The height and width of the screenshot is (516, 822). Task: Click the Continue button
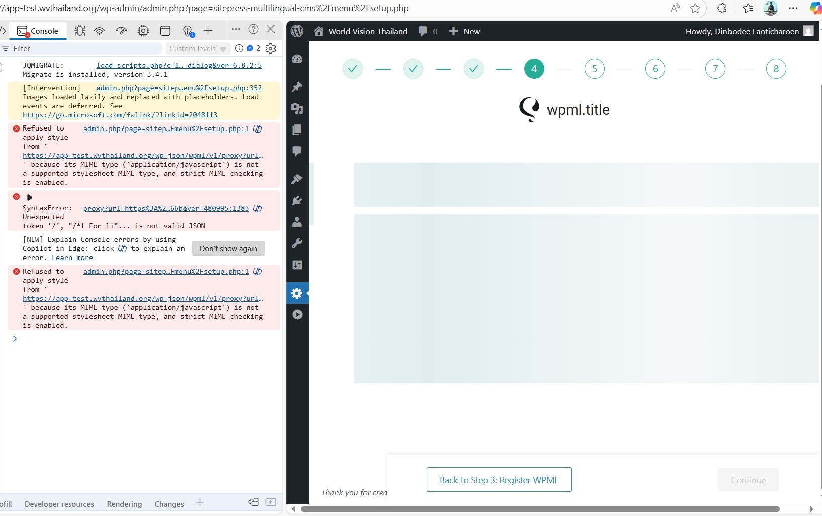click(749, 480)
